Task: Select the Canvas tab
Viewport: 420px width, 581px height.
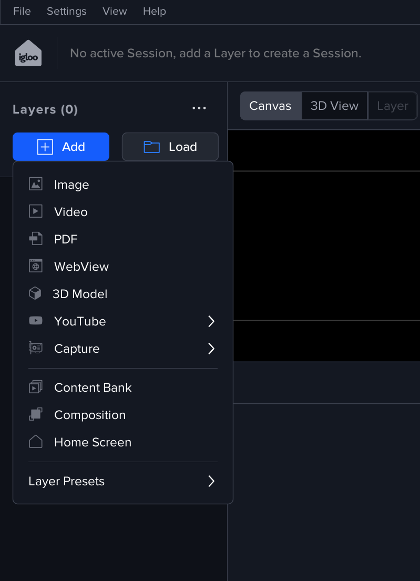Action: click(x=270, y=106)
